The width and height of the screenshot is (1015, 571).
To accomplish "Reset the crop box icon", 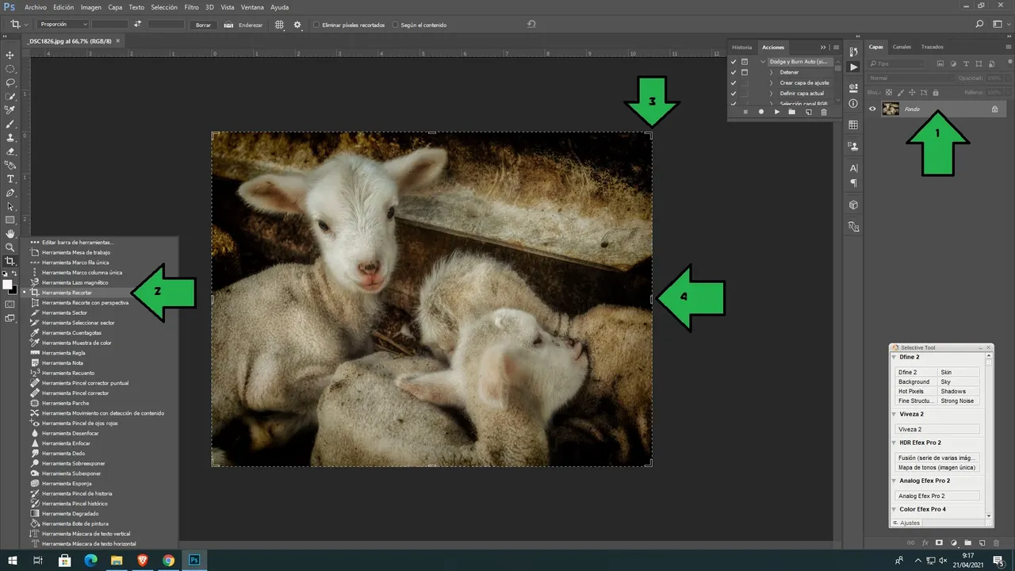I will [531, 25].
